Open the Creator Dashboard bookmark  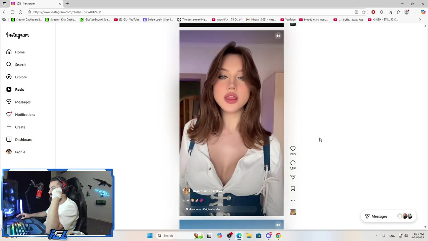26,20
